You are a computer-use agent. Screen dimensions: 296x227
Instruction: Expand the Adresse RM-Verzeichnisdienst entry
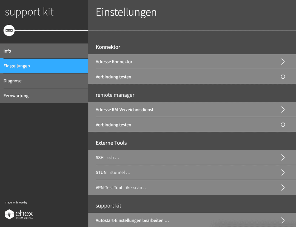pyautogui.click(x=283, y=110)
